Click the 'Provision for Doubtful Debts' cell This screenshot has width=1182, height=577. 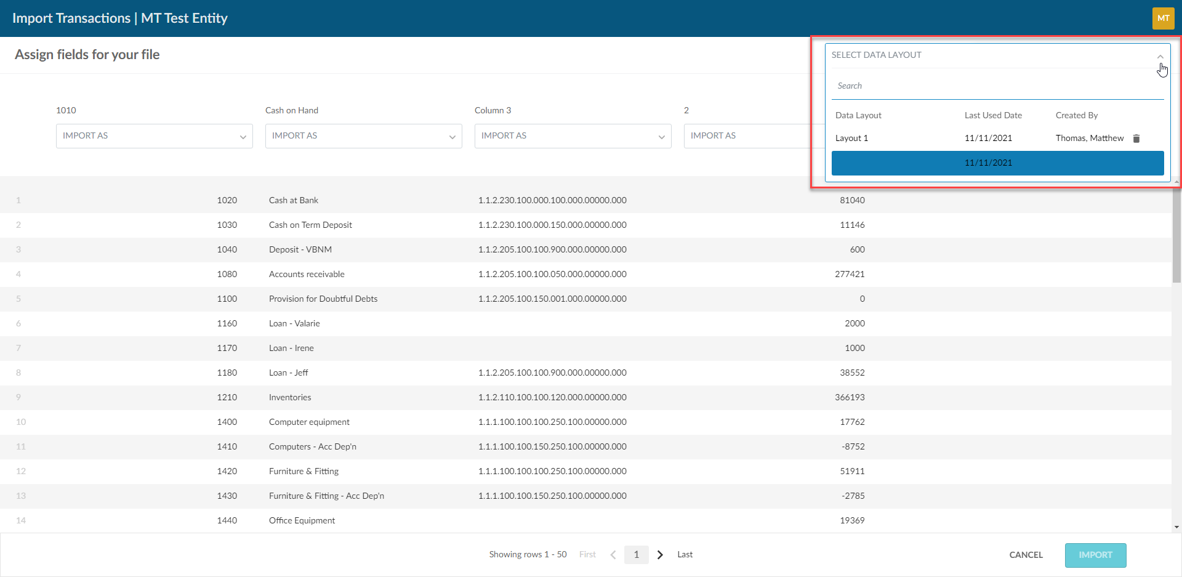click(323, 299)
